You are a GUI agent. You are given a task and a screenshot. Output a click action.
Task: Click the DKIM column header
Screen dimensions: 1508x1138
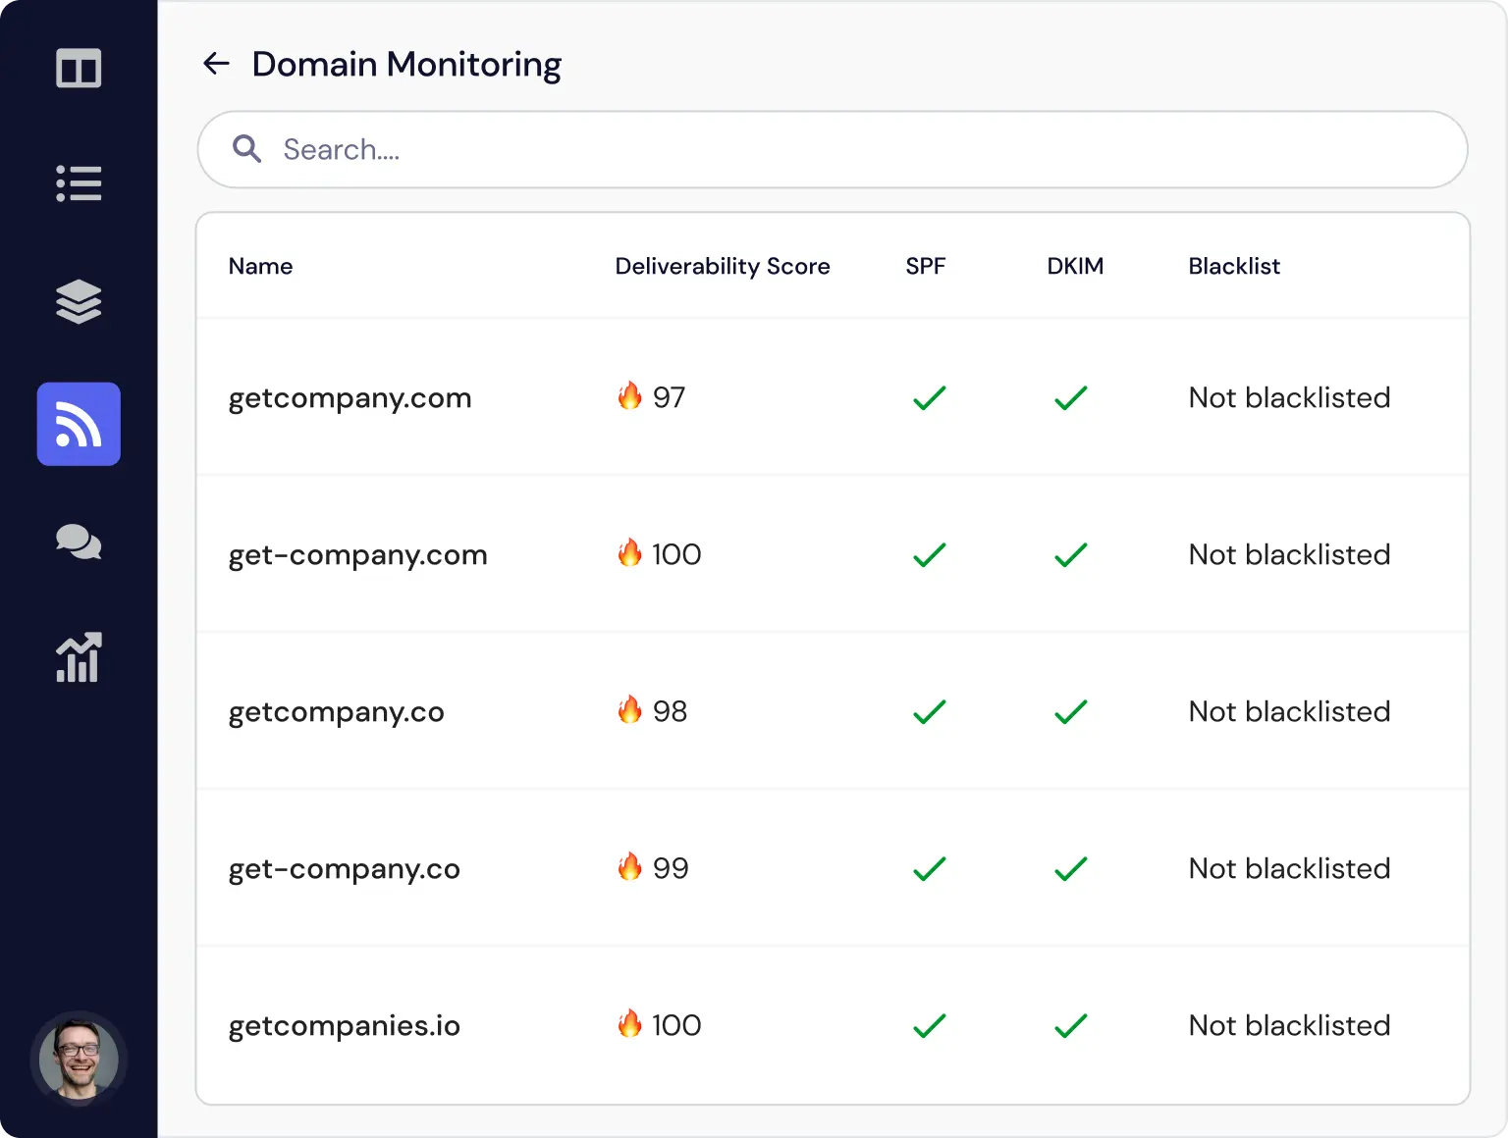[1075, 266]
